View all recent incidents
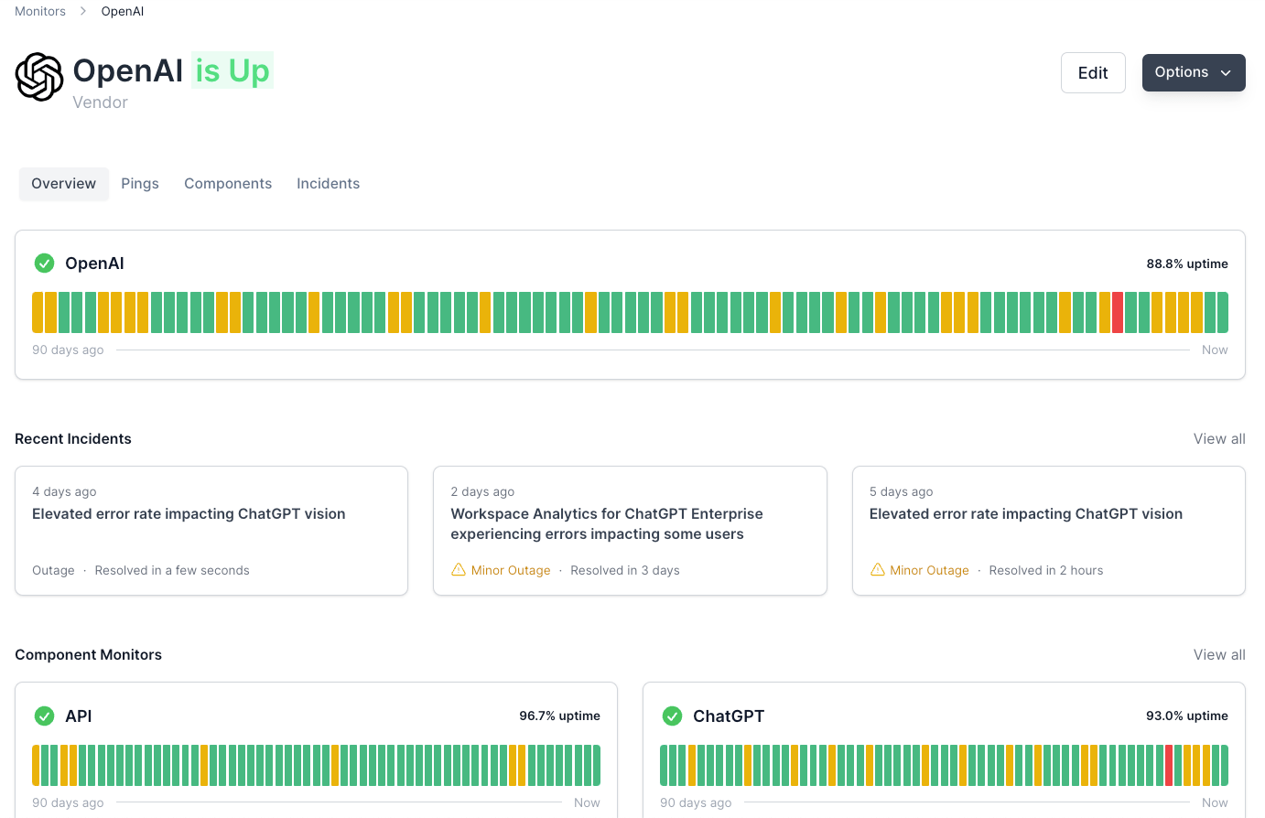This screenshot has height=818, width=1265. click(1219, 439)
